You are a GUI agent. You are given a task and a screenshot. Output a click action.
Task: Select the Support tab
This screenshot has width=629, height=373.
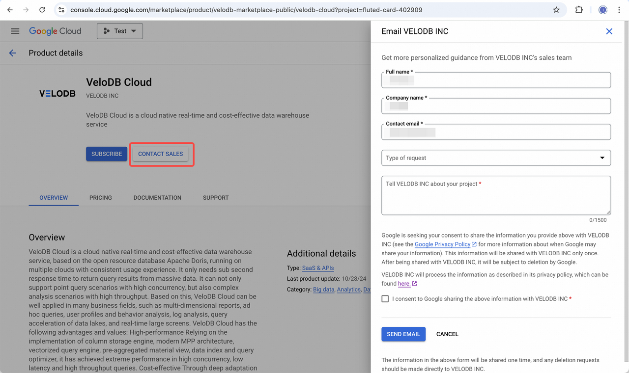(216, 198)
